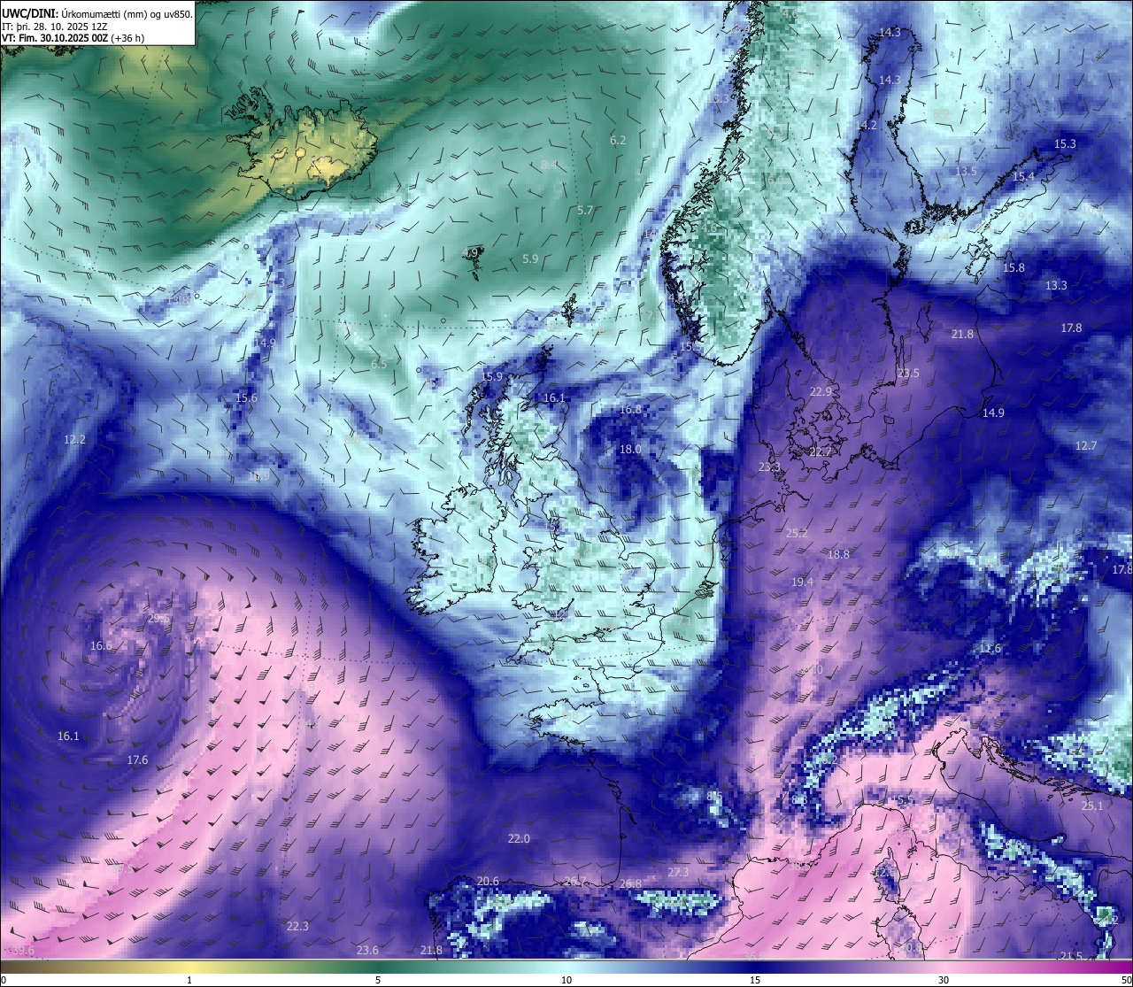
Task: Click the 22.7 value label
Action: (x=821, y=451)
